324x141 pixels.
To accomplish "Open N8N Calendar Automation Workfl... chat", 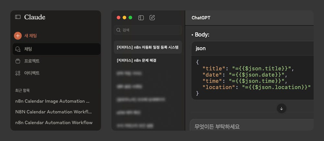I will (53, 112).
